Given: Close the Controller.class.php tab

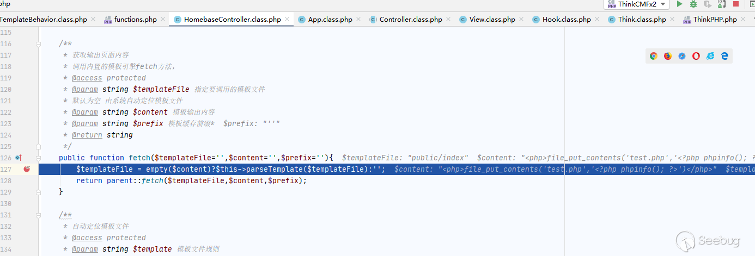Looking at the screenshot, I should point(448,20).
